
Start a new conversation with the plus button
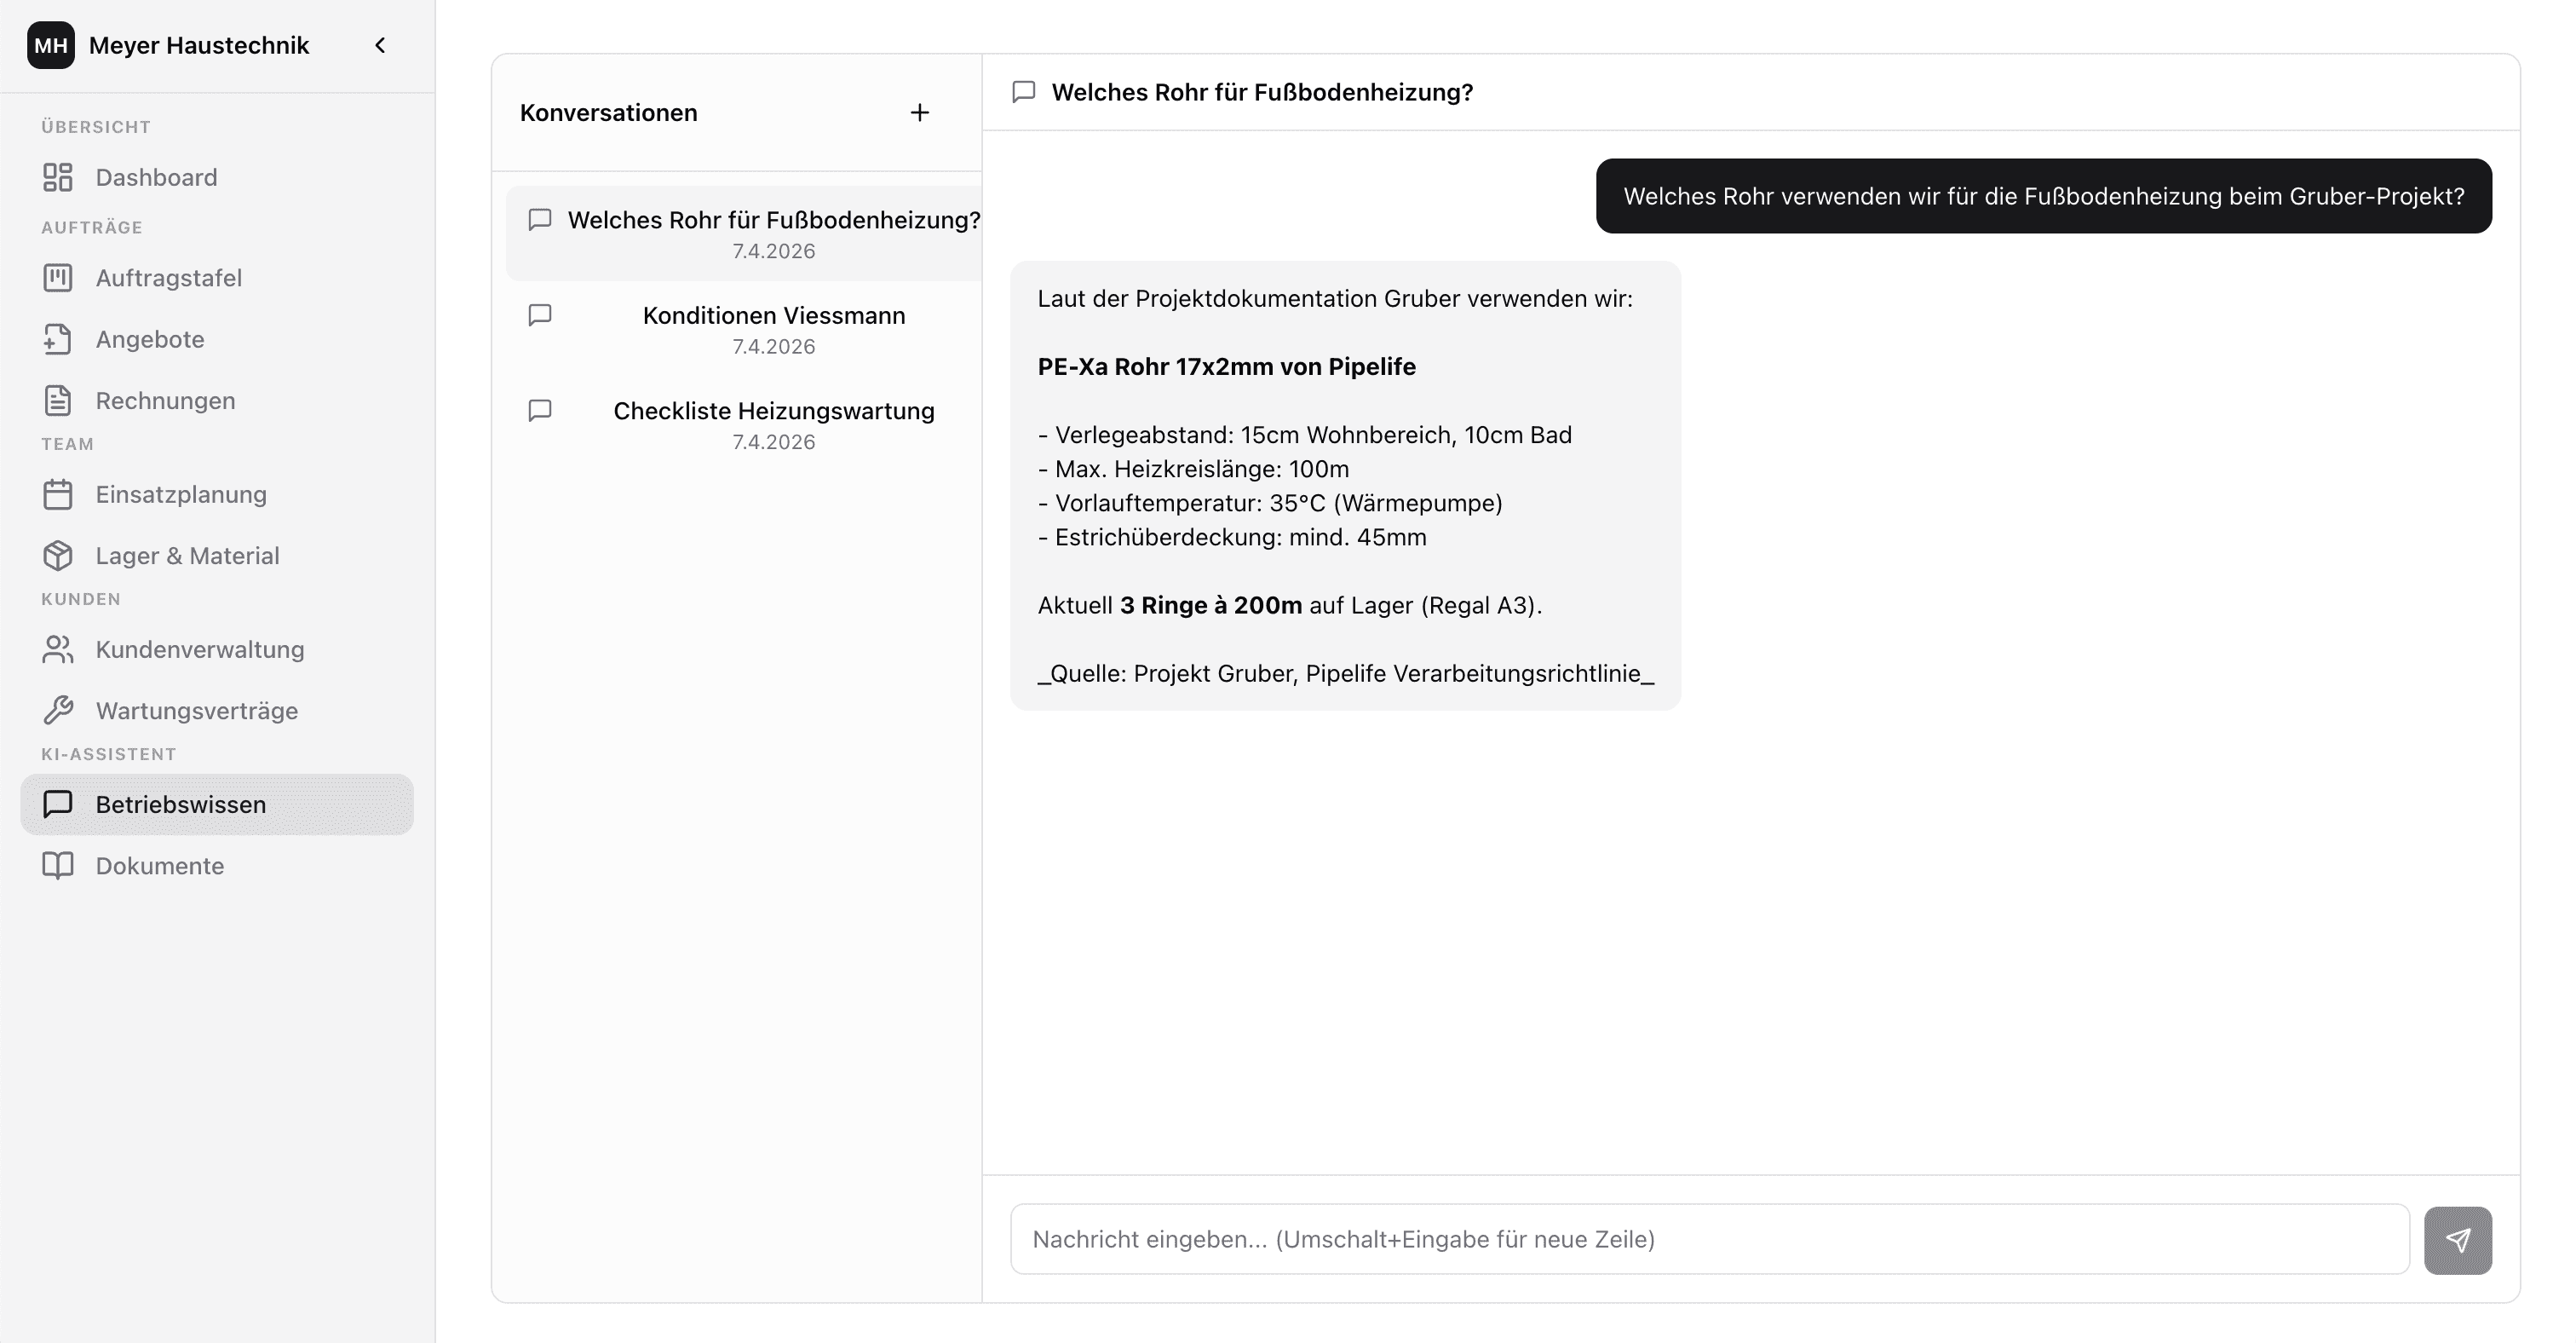[920, 112]
